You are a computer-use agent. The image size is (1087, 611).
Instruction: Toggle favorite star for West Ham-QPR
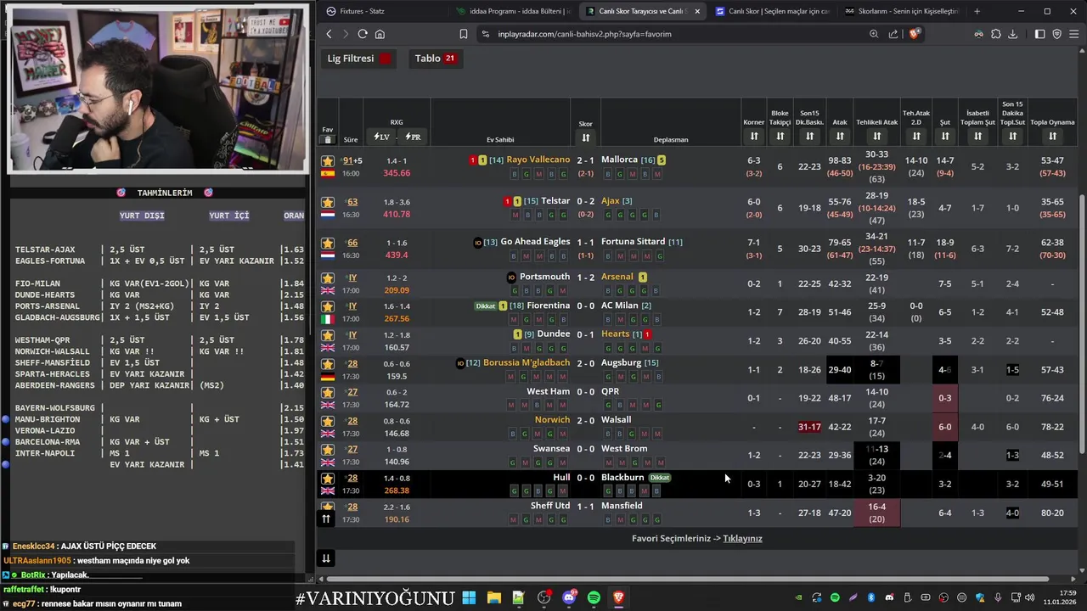pyautogui.click(x=328, y=392)
